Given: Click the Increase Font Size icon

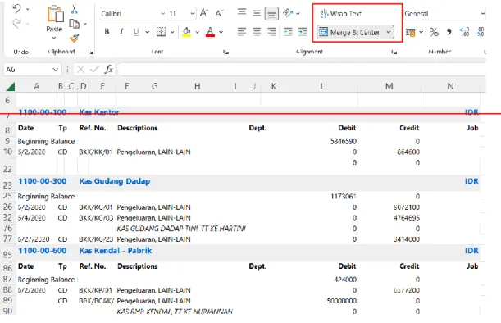Looking at the screenshot, I should tap(204, 13).
